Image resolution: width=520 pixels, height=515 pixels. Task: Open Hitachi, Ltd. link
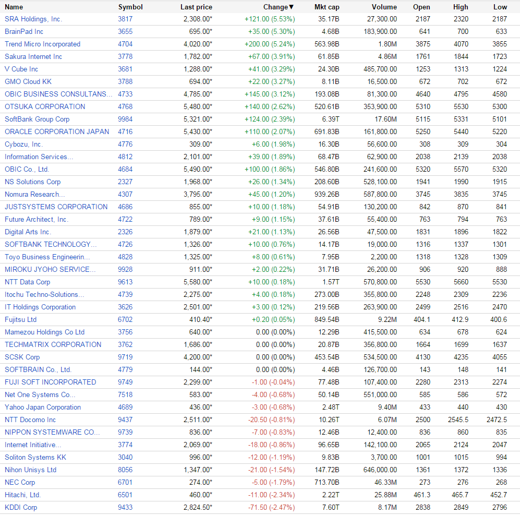[22, 495]
